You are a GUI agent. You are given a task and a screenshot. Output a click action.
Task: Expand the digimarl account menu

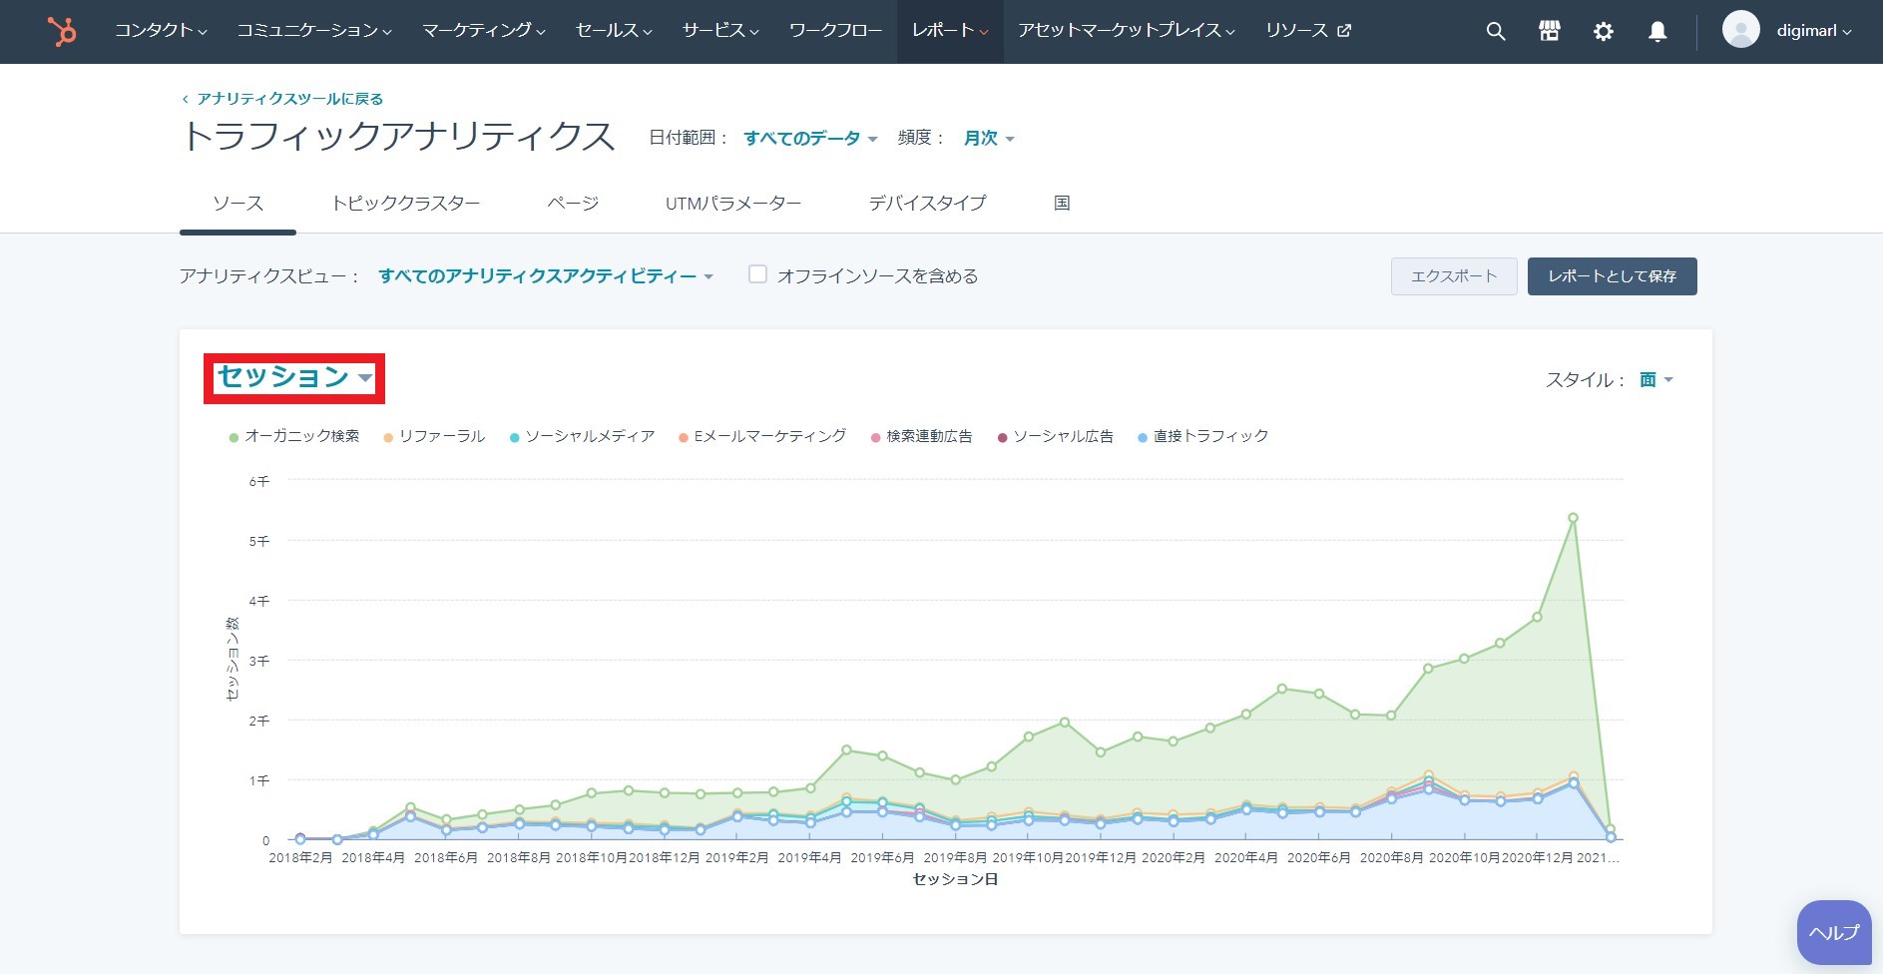pos(1813,31)
